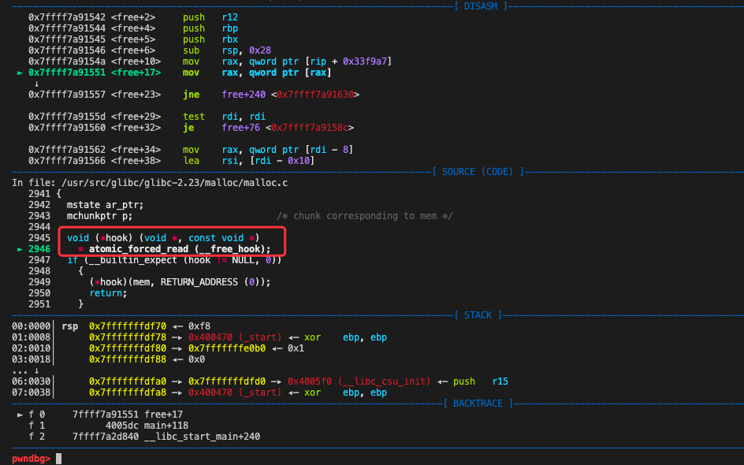The height and width of the screenshot is (465, 744).
Task: Click the green arrow marker beside free+17
Action: 20,73
